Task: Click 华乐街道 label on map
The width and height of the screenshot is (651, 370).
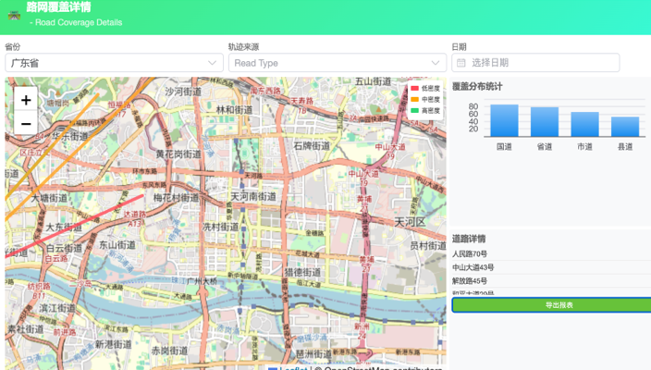Action: click(69, 136)
